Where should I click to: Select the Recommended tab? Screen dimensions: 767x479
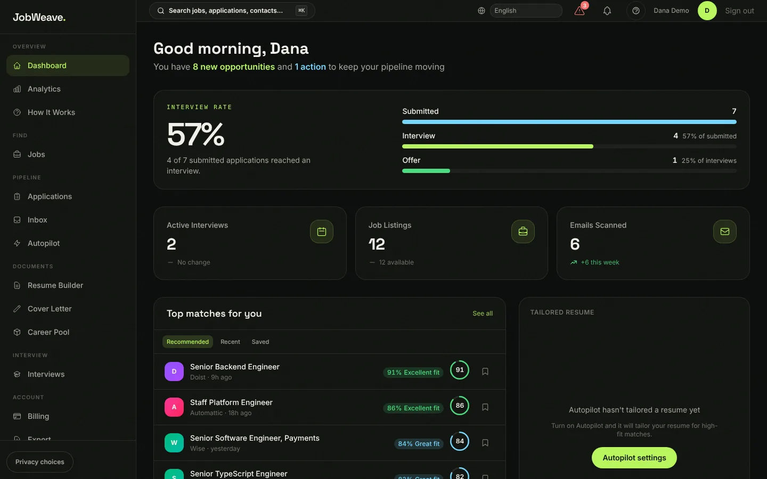pos(187,342)
